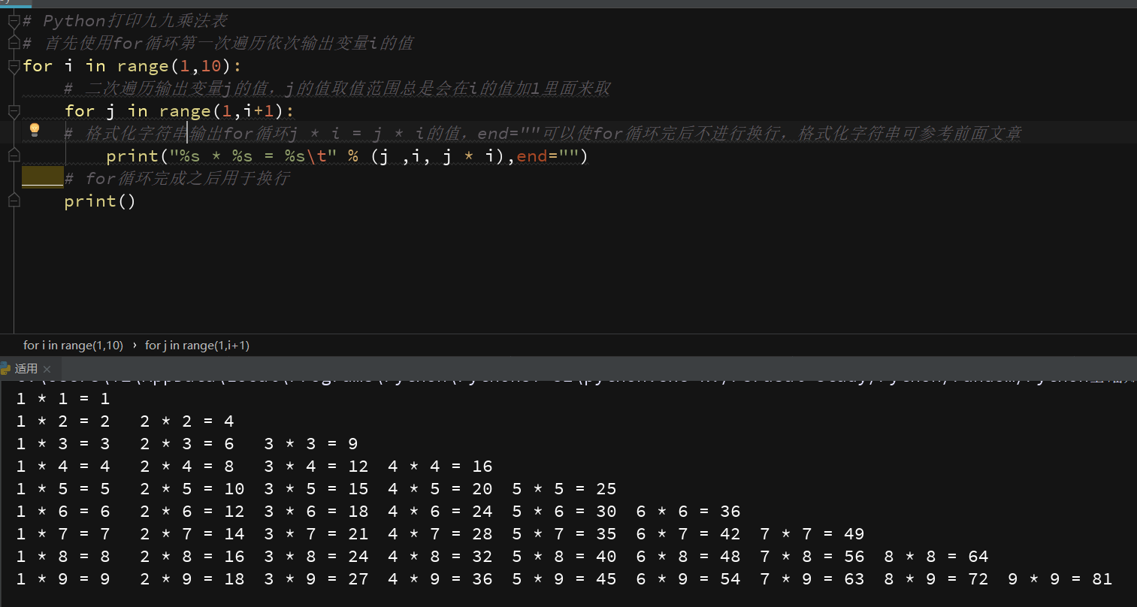Click the comment '# Python打印九九乘法表'
This screenshot has width=1137, height=607.
coord(125,21)
